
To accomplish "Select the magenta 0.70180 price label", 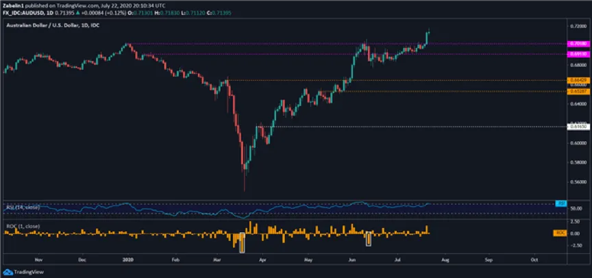I will tap(578, 44).
